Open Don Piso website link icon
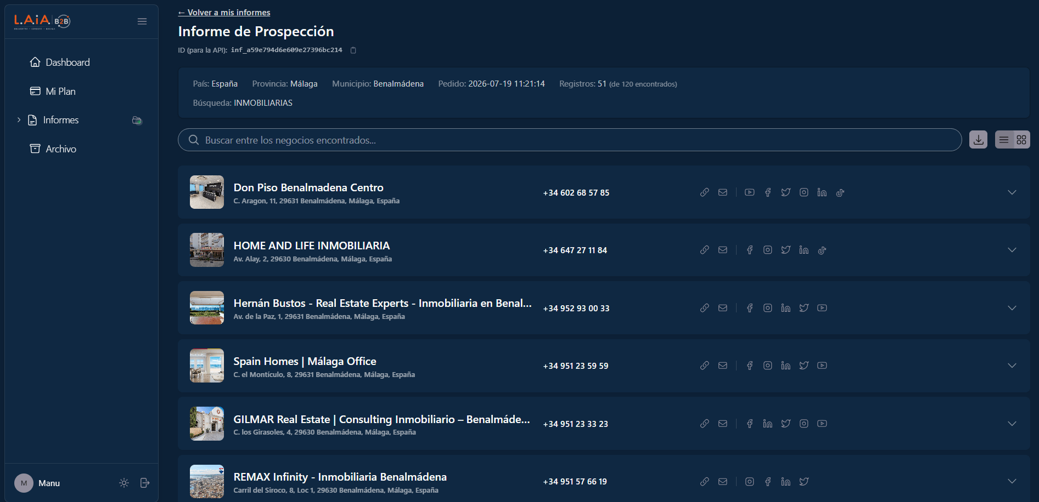1039x502 pixels. coord(705,192)
